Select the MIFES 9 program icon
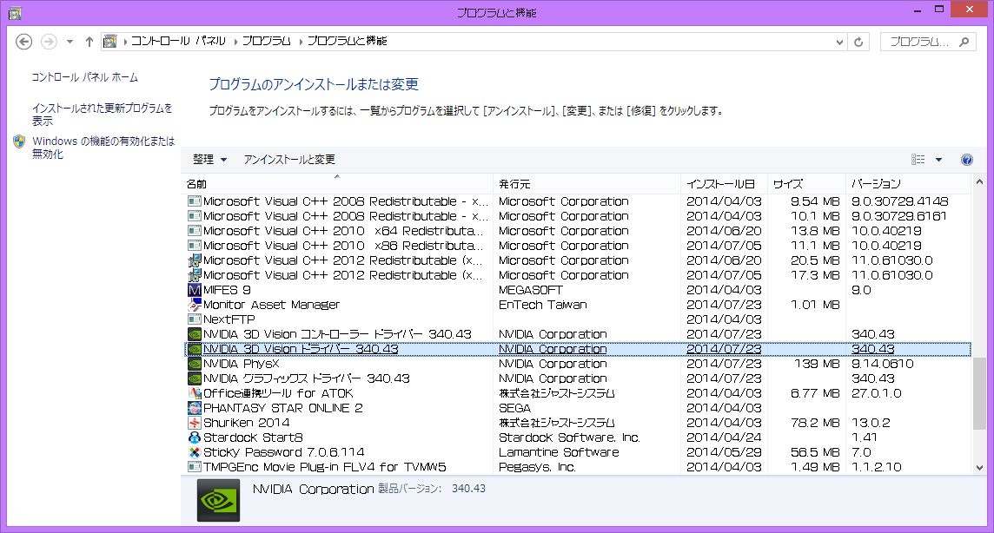 (x=195, y=290)
